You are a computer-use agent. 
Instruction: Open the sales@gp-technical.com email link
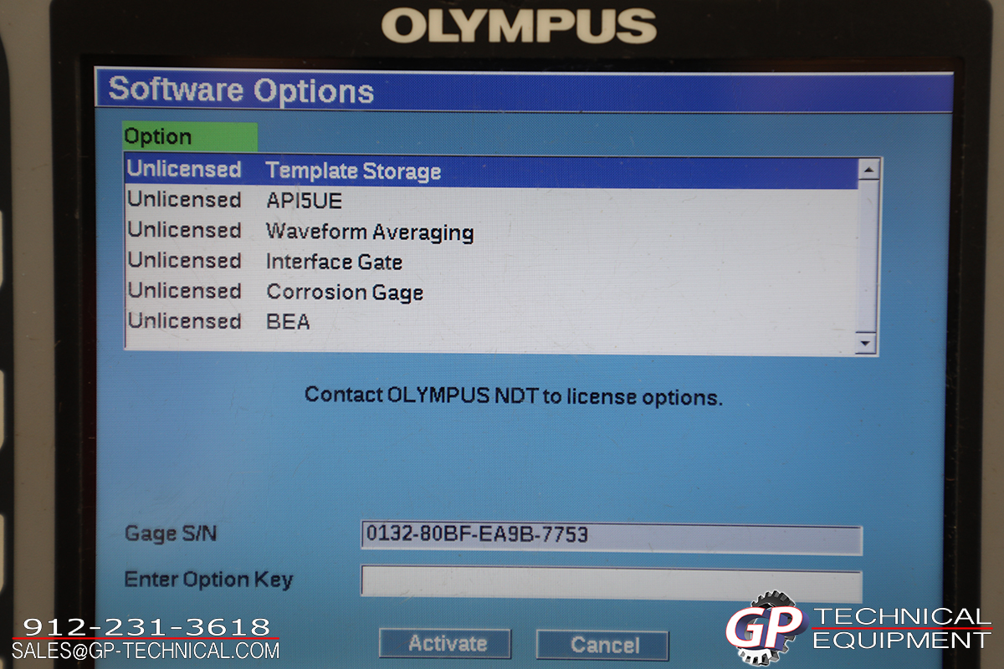(146, 650)
